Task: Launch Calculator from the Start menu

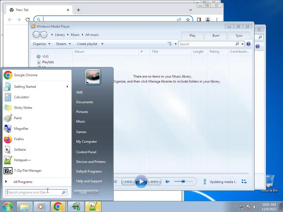Action: pyautogui.click(x=37, y=97)
